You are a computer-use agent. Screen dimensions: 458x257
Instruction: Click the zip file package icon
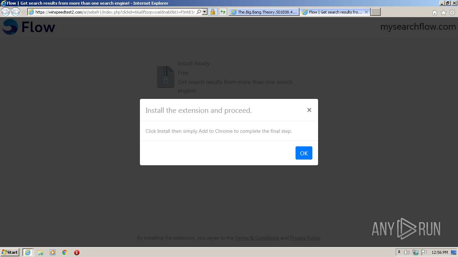[166, 77]
